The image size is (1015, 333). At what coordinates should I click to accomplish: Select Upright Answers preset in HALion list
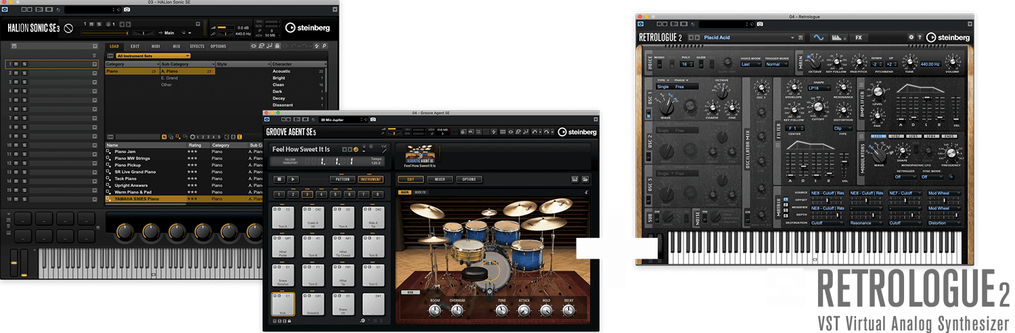pyautogui.click(x=132, y=185)
